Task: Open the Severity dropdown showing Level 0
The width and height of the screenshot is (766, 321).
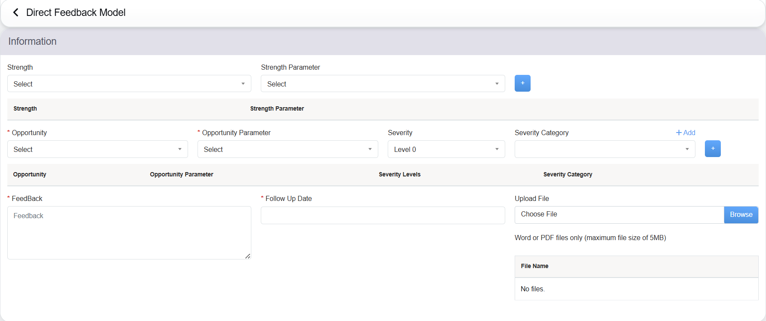Action: pyautogui.click(x=446, y=149)
